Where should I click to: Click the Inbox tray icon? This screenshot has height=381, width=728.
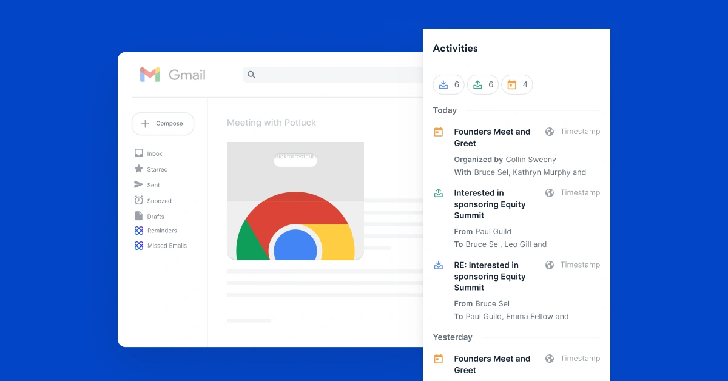pyautogui.click(x=139, y=153)
